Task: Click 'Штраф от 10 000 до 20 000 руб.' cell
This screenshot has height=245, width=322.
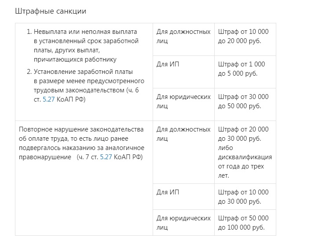Action: (245, 39)
